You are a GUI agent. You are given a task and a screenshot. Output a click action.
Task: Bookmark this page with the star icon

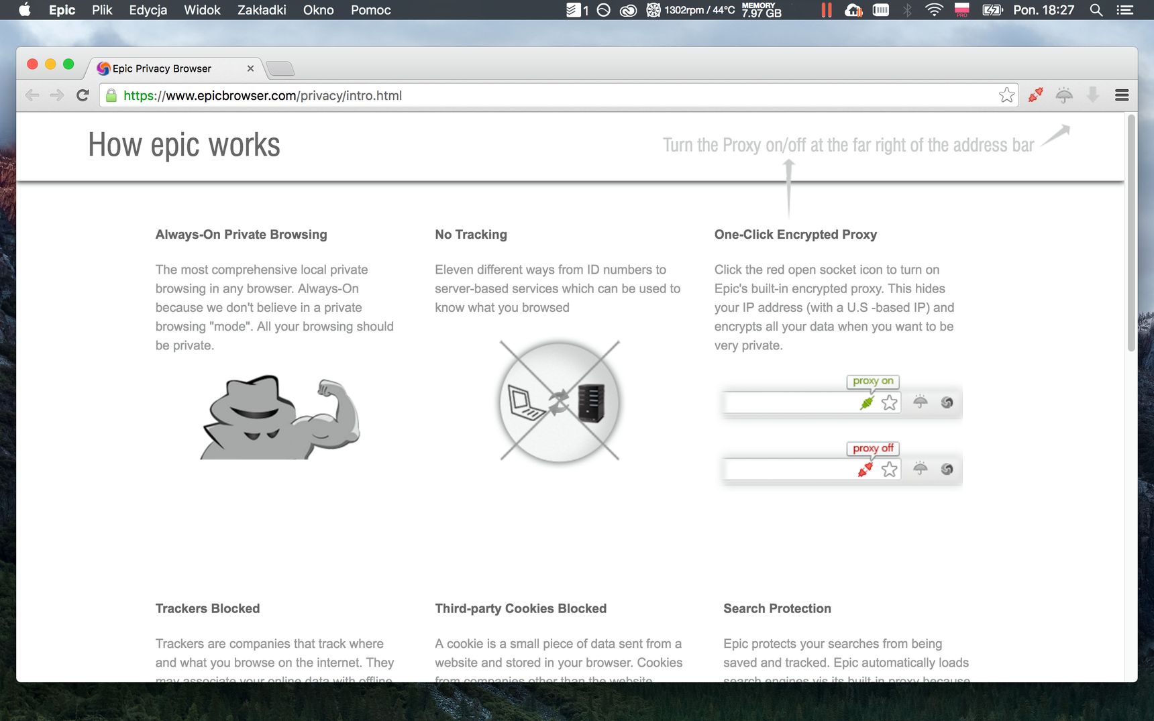(1006, 95)
